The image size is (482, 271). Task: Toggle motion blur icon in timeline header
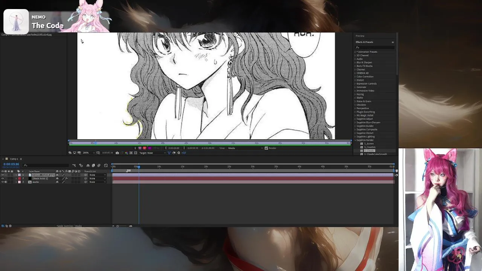(x=99, y=166)
